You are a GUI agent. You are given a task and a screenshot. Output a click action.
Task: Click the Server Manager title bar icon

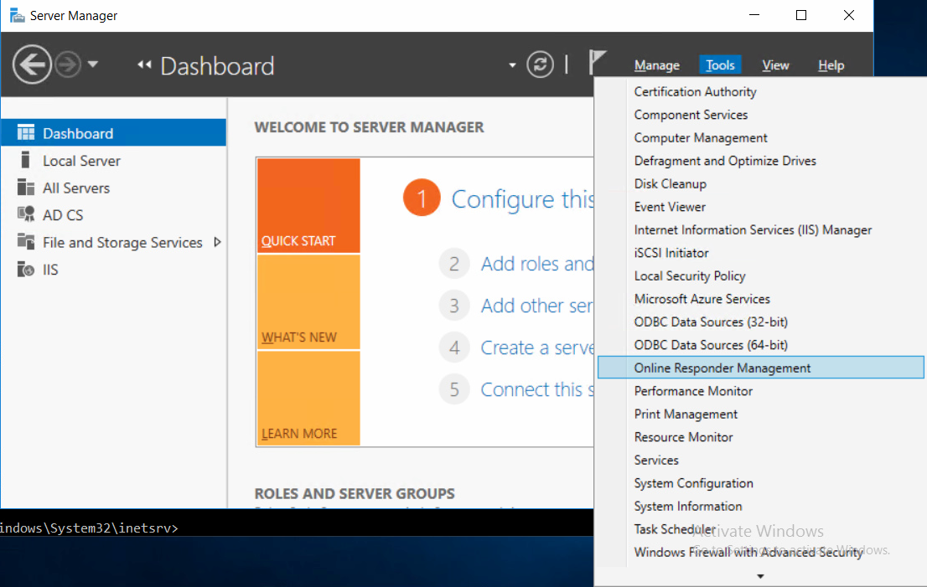point(17,15)
